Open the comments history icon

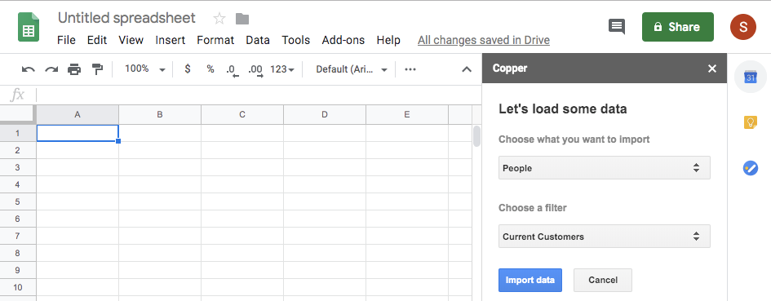617,27
